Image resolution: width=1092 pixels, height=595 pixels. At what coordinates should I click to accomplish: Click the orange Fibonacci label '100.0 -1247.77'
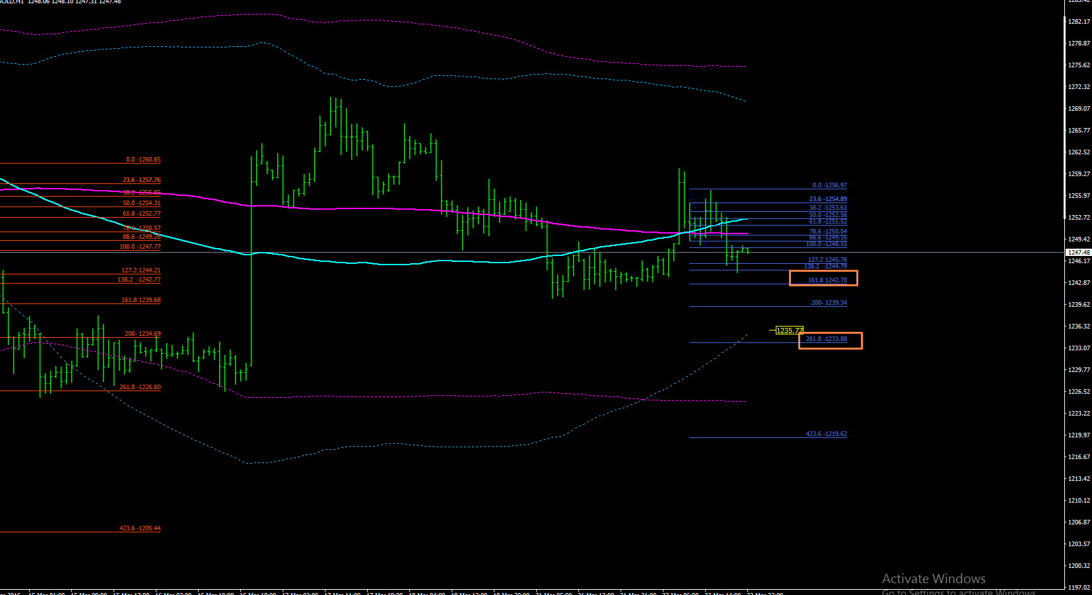click(x=140, y=247)
